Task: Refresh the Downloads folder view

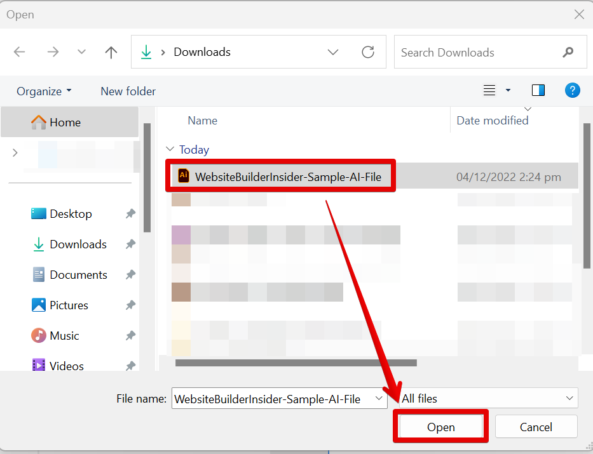Action: pyautogui.click(x=368, y=53)
